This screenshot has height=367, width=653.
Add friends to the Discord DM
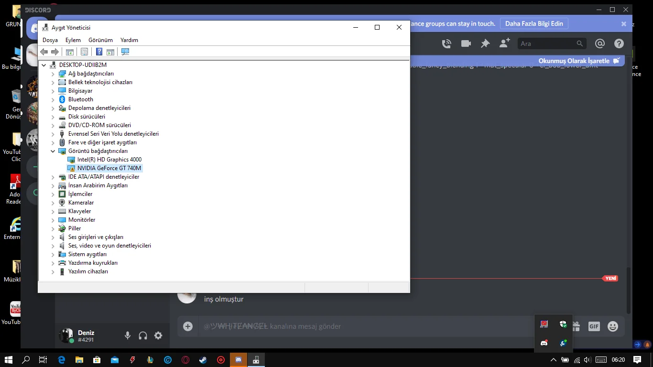pos(504,43)
